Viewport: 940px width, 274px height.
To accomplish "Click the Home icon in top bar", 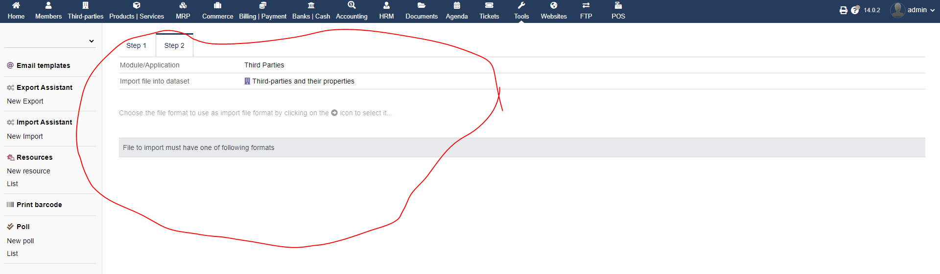I will [16, 5].
